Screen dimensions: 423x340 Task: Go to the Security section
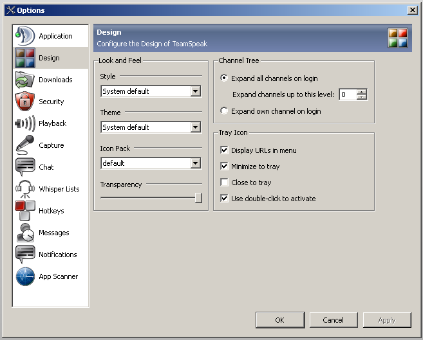[50, 102]
